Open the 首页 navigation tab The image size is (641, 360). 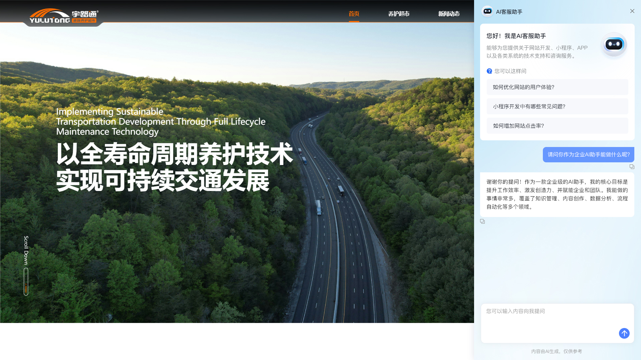click(x=354, y=14)
